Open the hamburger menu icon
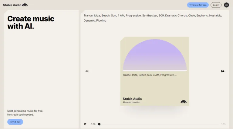233x129 pixels. (226, 5)
